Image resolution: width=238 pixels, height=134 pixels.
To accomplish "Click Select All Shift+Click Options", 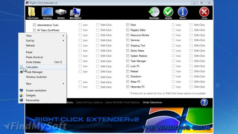I will (122, 102).
